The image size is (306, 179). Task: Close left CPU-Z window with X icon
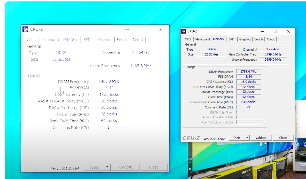(x=161, y=29)
